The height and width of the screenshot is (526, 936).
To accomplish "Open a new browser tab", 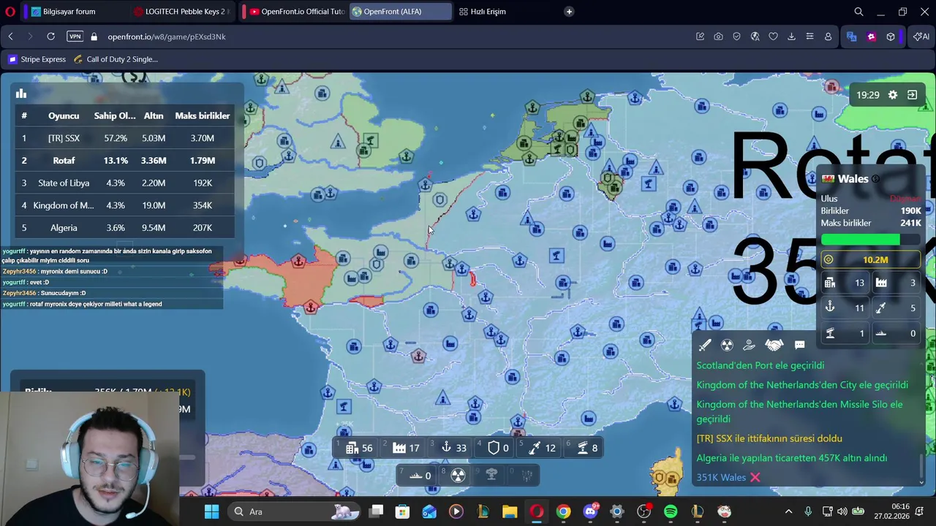I will pyautogui.click(x=569, y=12).
